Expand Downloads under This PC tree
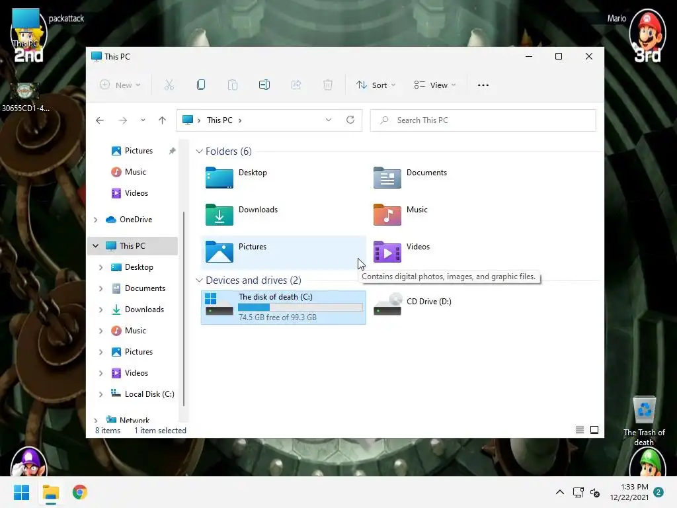 pyautogui.click(x=101, y=310)
